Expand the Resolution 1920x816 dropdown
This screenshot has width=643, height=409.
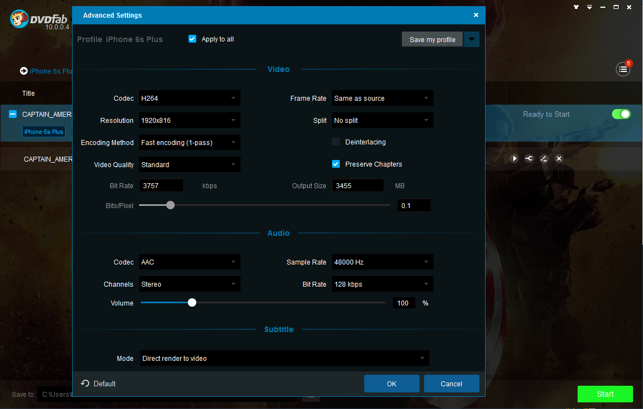coord(190,121)
